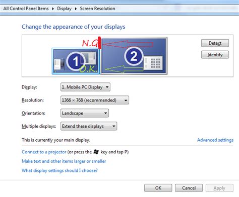Click the Identify button

pos(215,55)
